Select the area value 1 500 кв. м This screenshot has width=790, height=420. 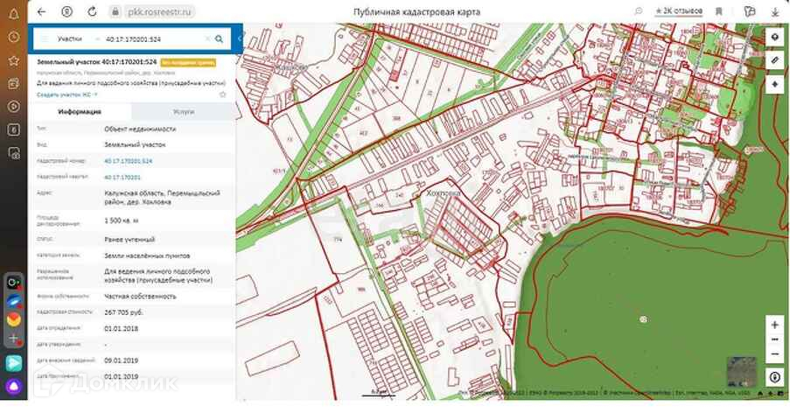click(122, 220)
